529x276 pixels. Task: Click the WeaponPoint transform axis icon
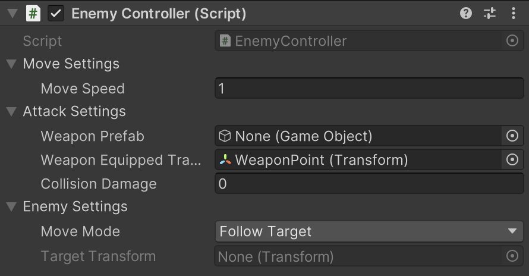coord(225,159)
